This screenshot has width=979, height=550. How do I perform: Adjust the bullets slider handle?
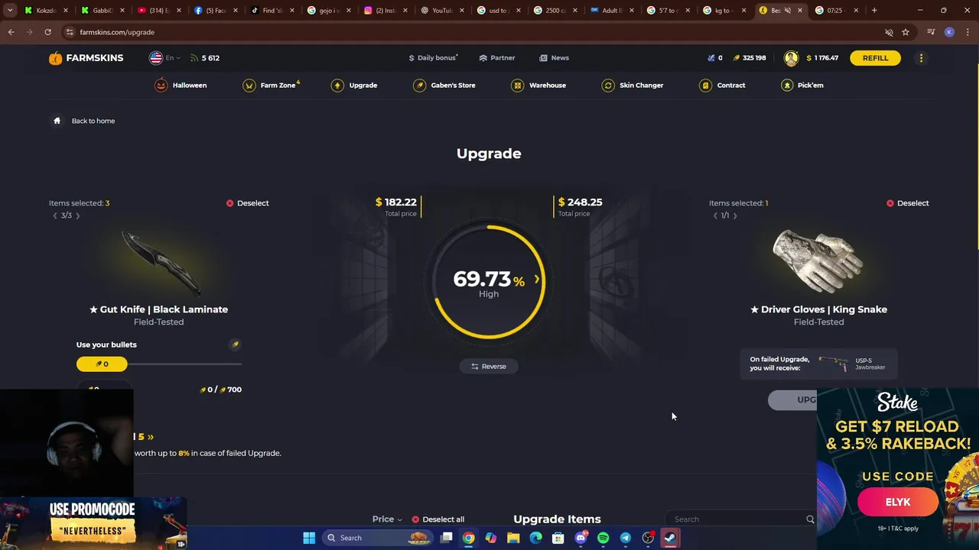(x=102, y=364)
